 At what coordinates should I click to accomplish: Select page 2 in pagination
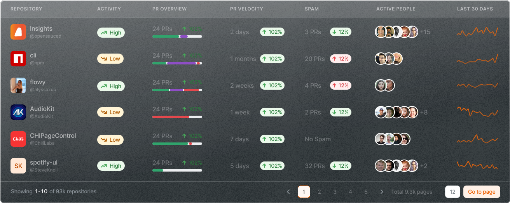[x=320, y=192]
